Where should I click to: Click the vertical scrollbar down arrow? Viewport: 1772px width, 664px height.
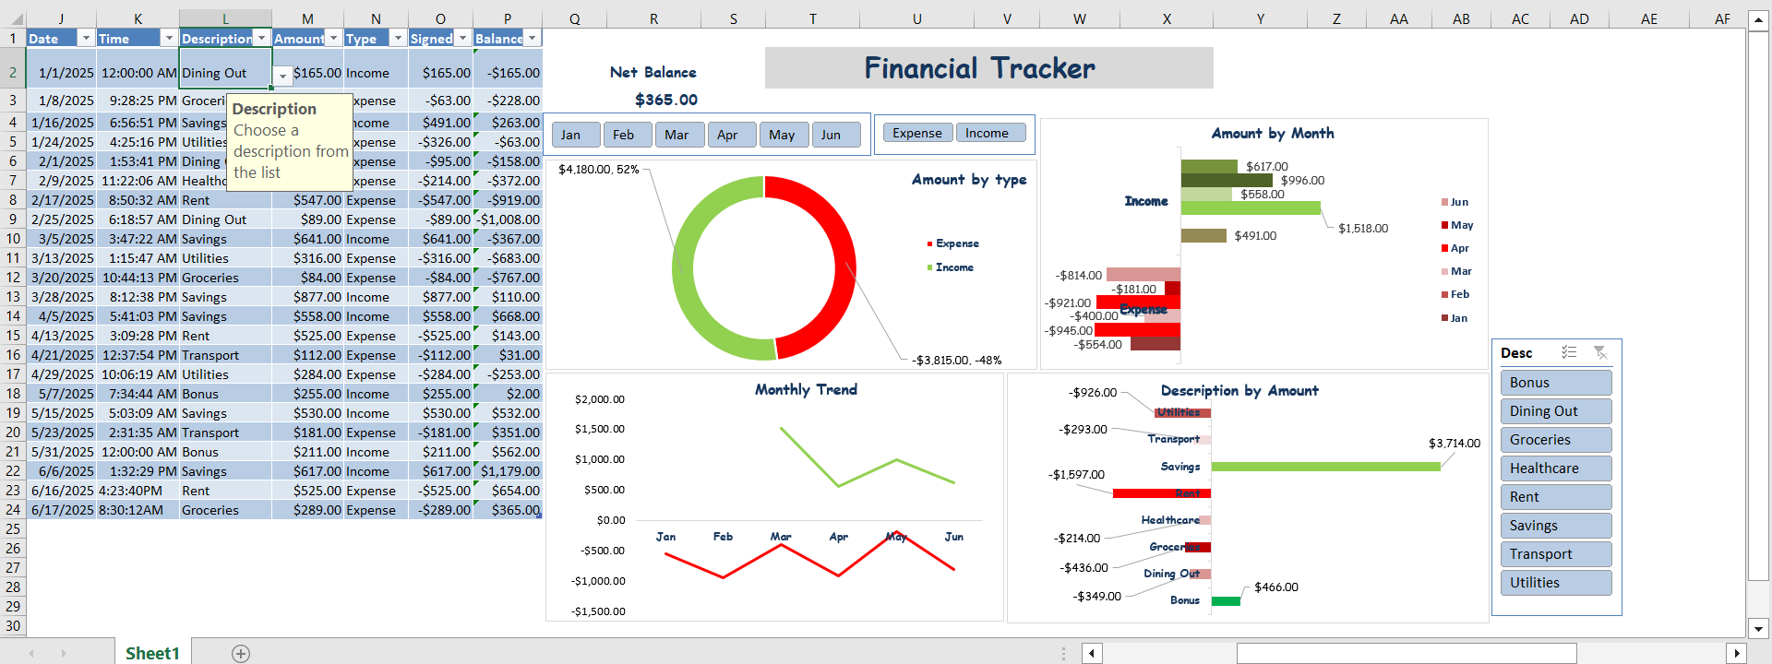pos(1758,629)
